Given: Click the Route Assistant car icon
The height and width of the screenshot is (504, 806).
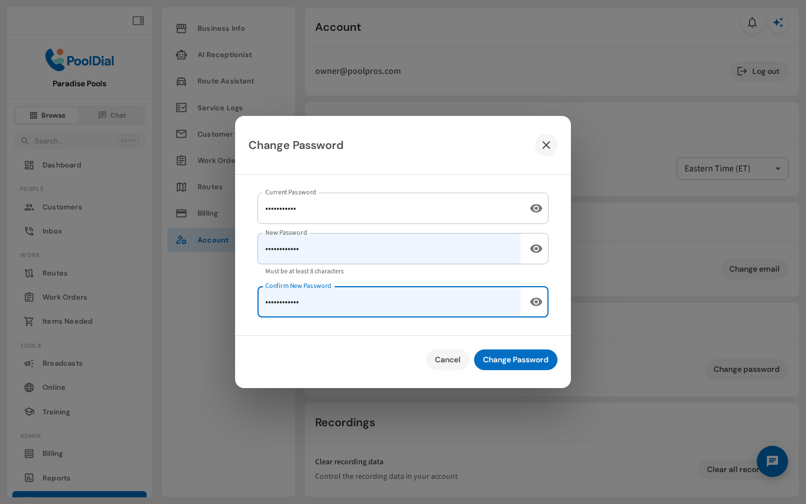Looking at the screenshot, I should pyautogui.click(x=181, y=81).
